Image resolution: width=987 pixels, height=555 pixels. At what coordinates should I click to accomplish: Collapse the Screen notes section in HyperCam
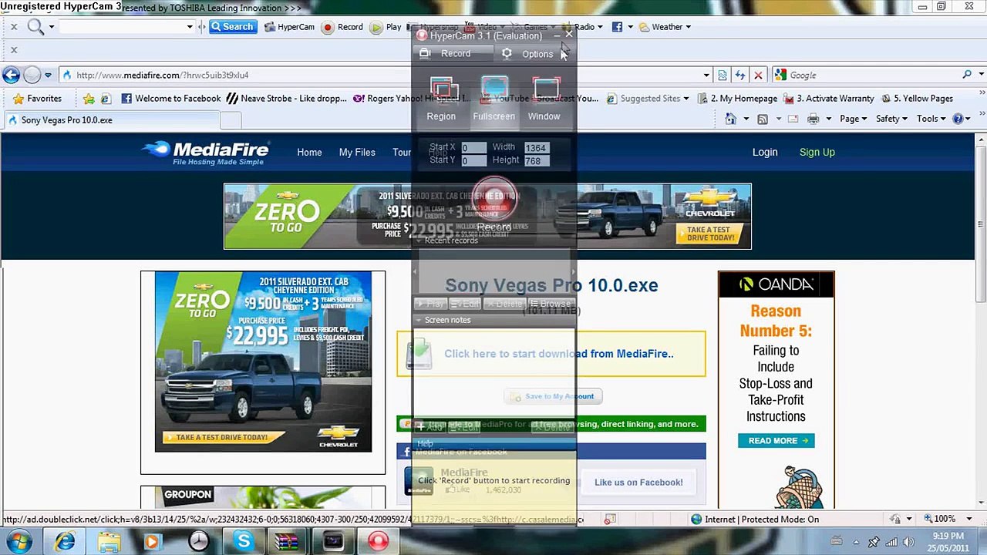click(x=419, y=320)
